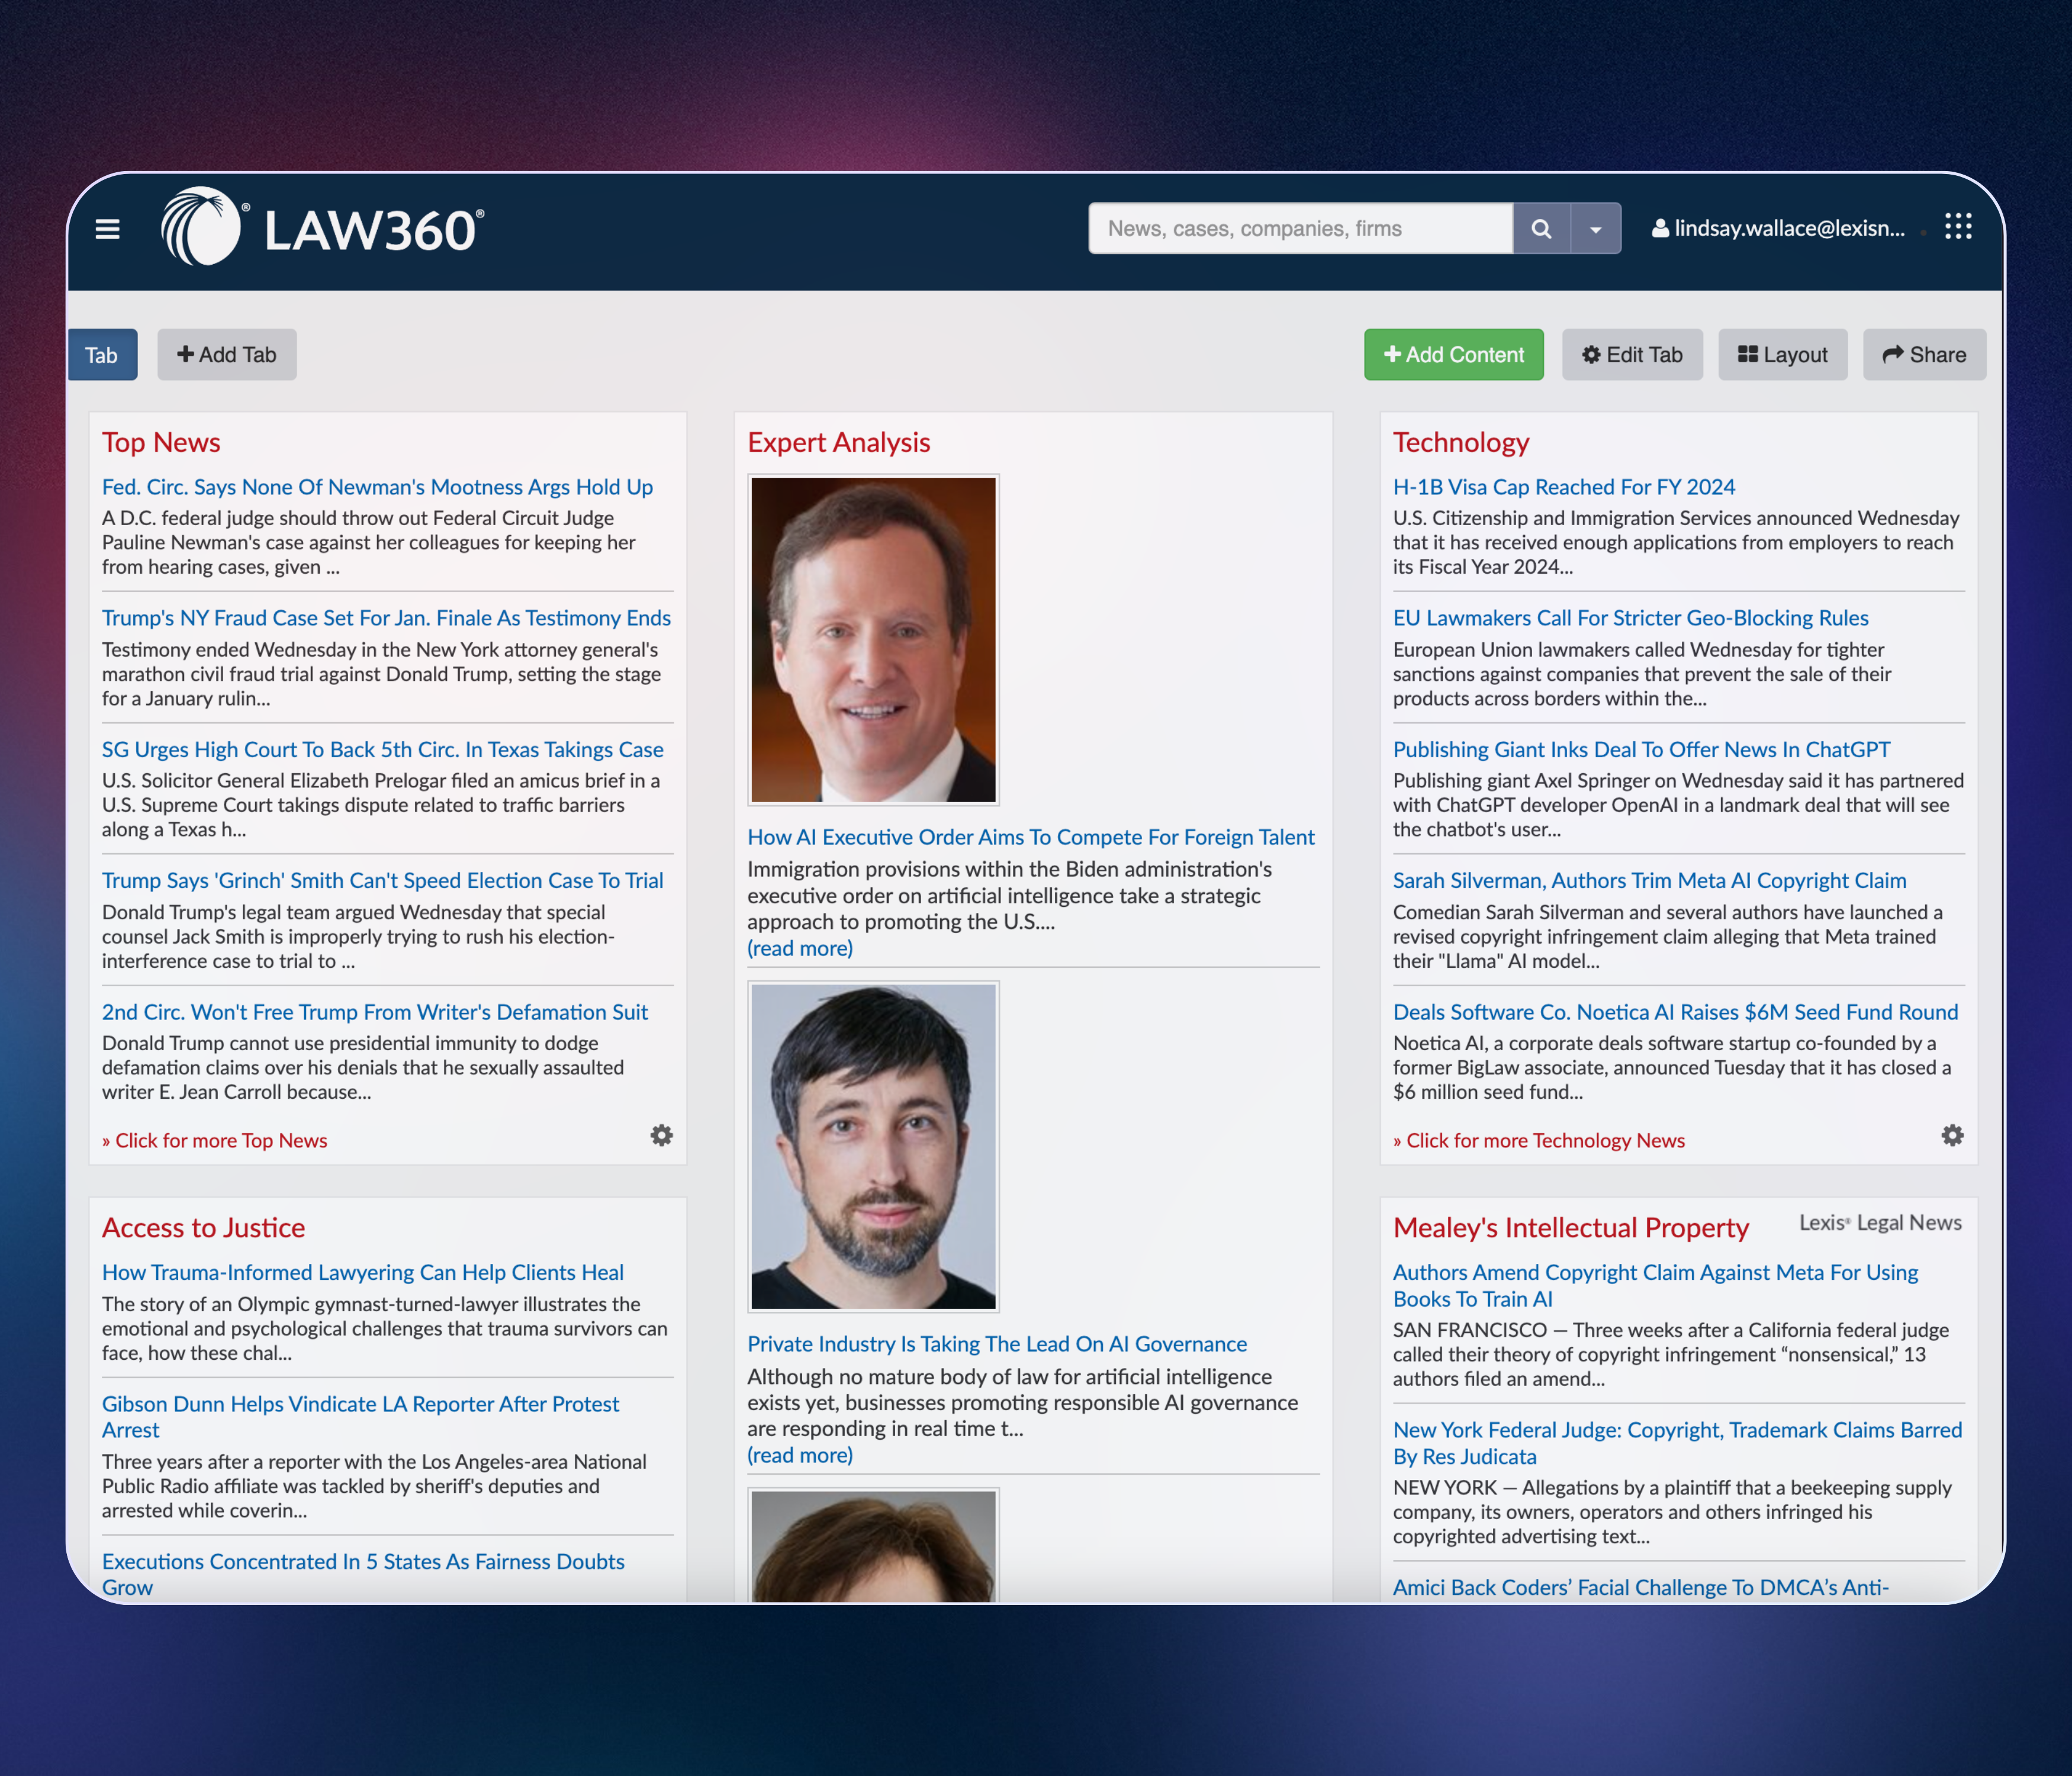The image size is (2072, 1776).
Task: Expand the search options dropdown arrow
Action: (x=1596, y=228)
